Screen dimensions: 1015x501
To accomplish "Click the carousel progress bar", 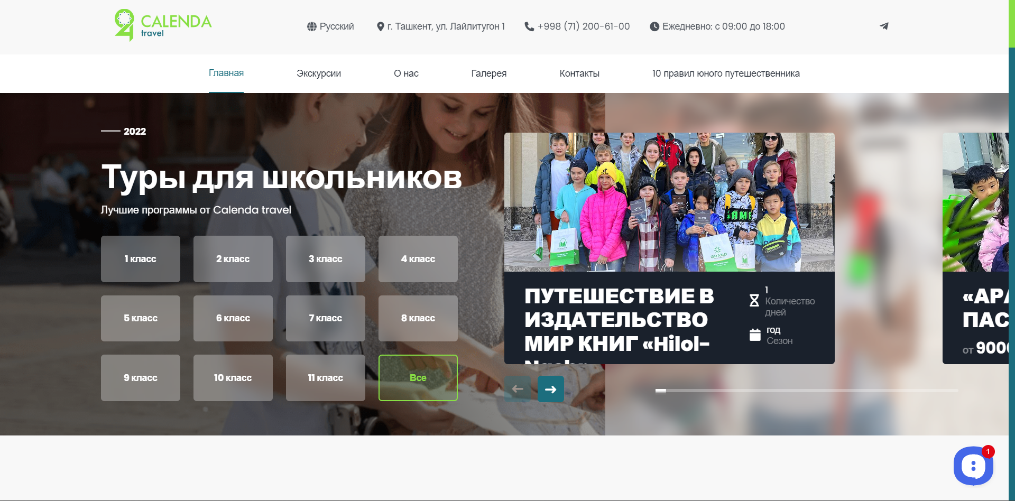I will tap(806, 391).
